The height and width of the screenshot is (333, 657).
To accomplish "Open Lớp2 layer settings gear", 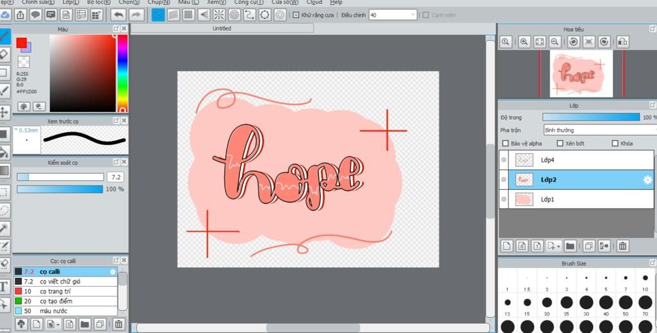I will (648, 180).
